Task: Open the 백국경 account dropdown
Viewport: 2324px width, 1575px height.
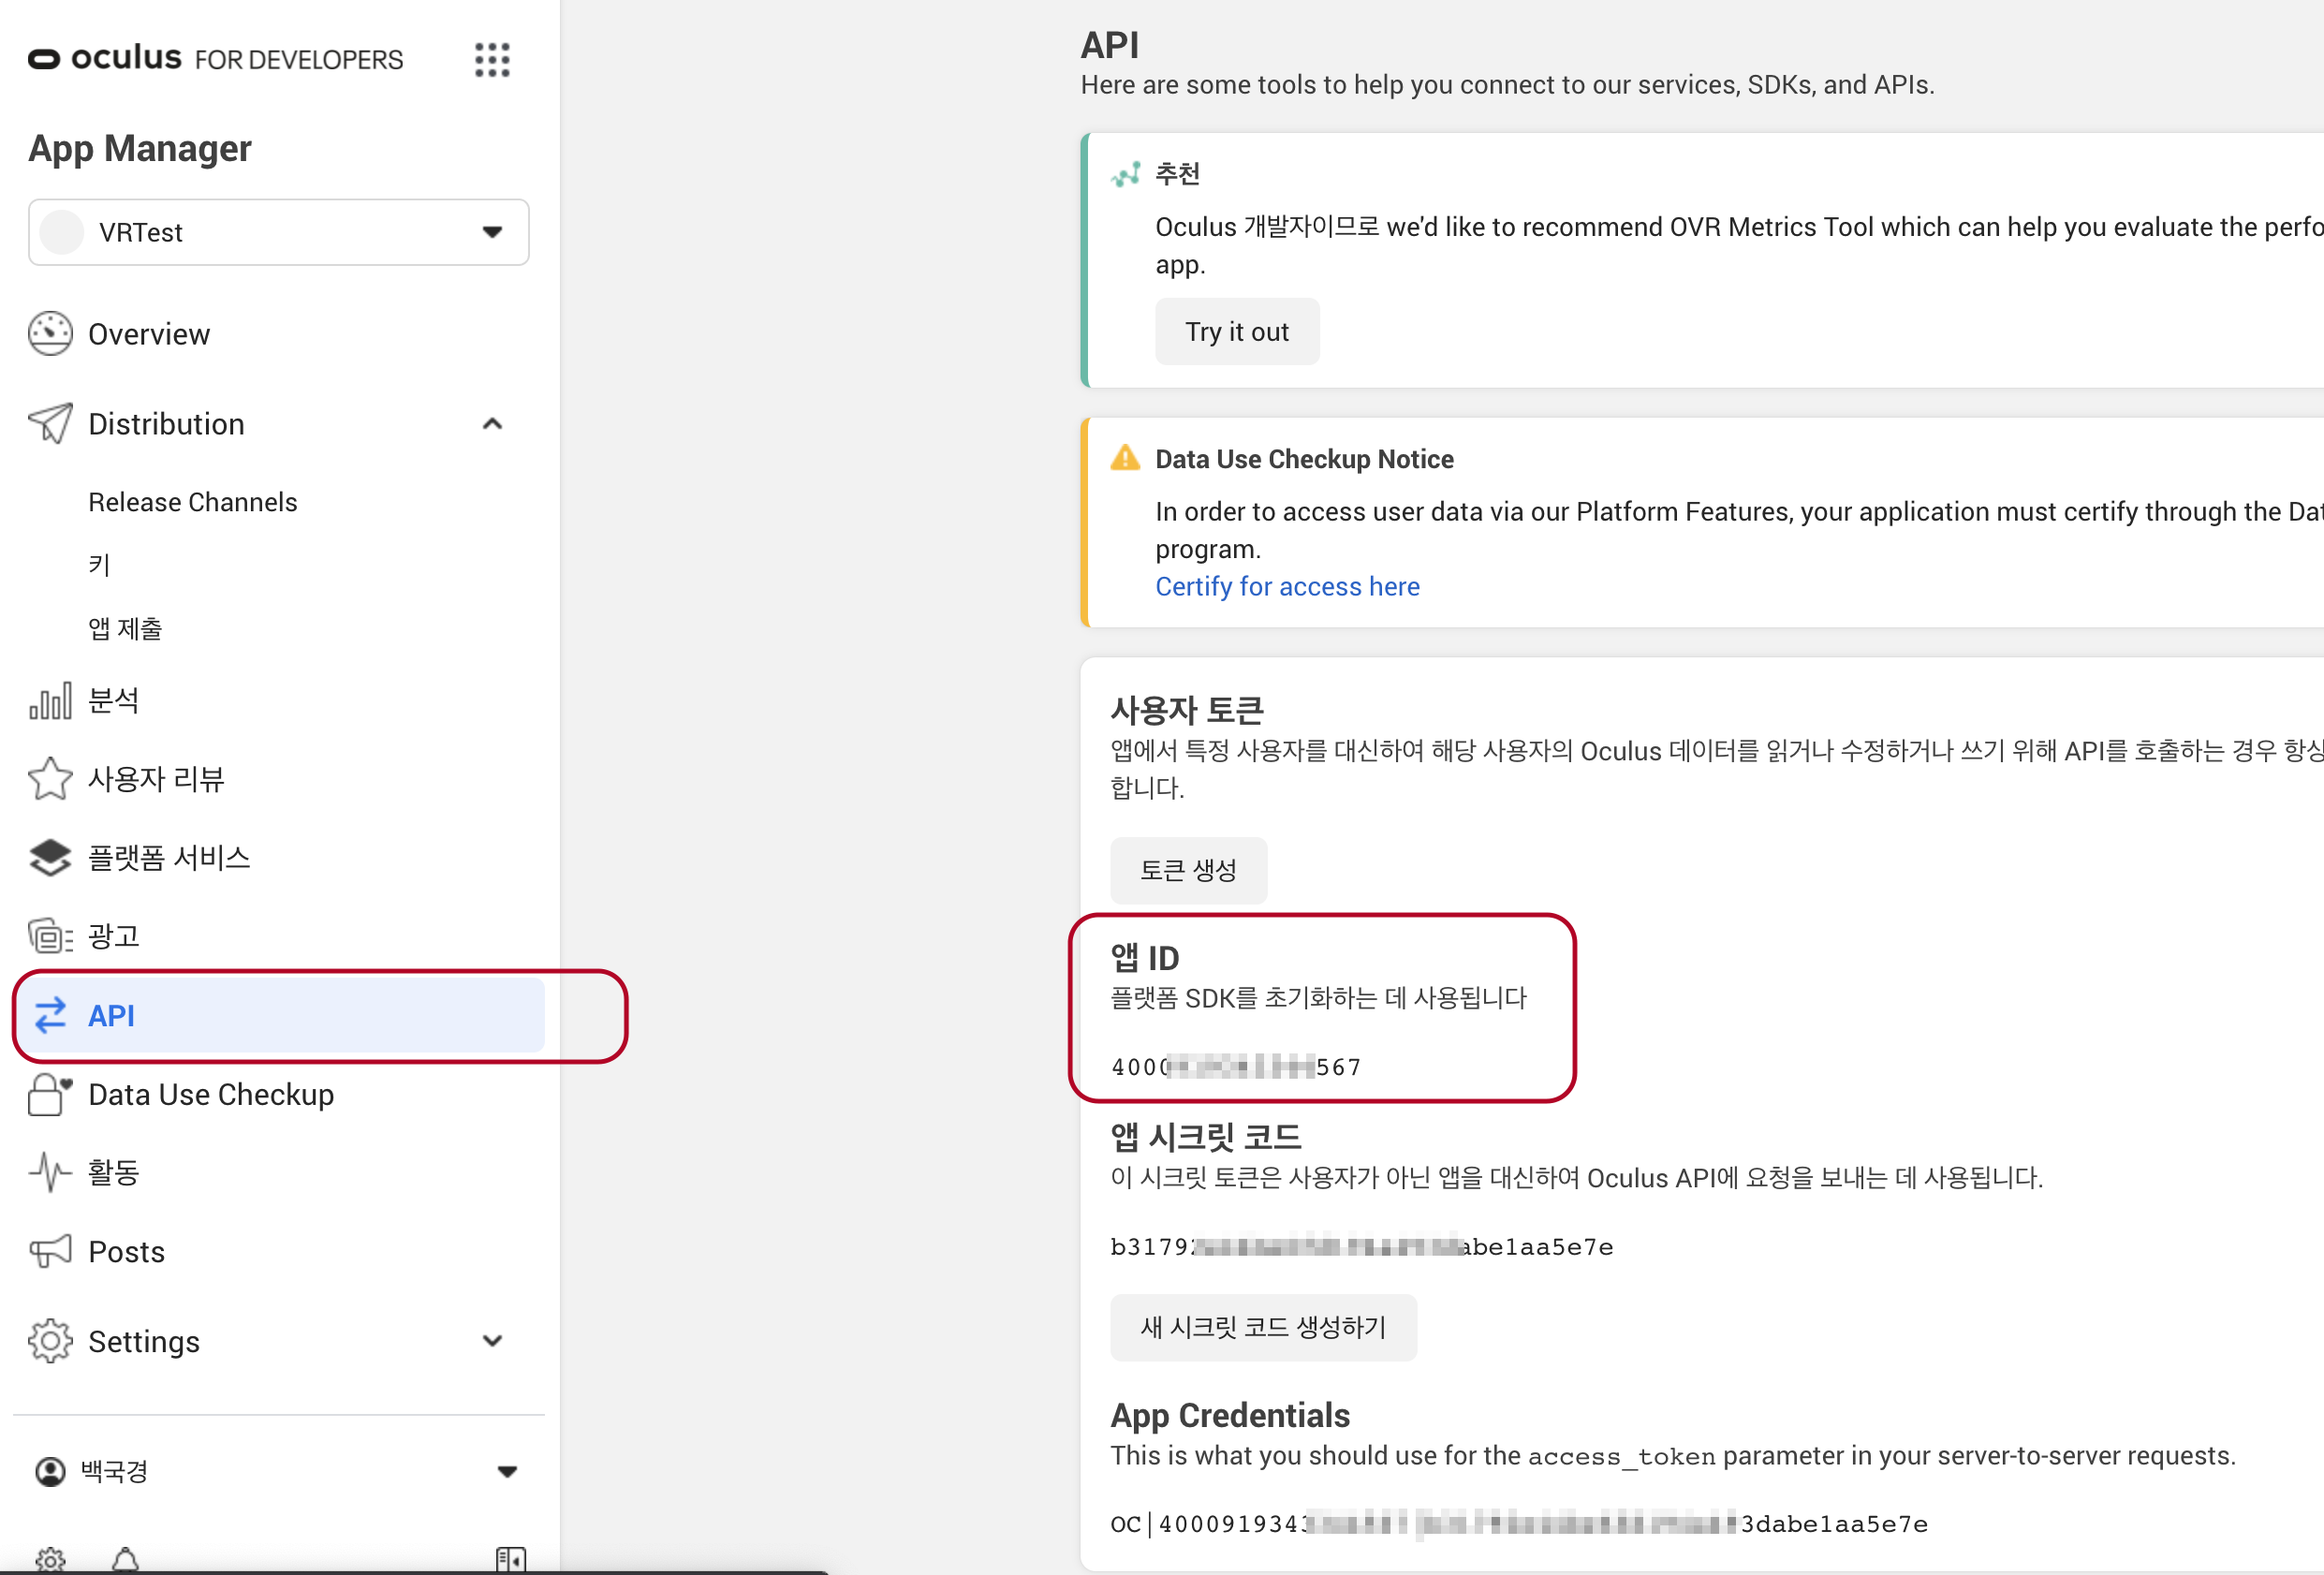Action: click(x=507, y=1471)
